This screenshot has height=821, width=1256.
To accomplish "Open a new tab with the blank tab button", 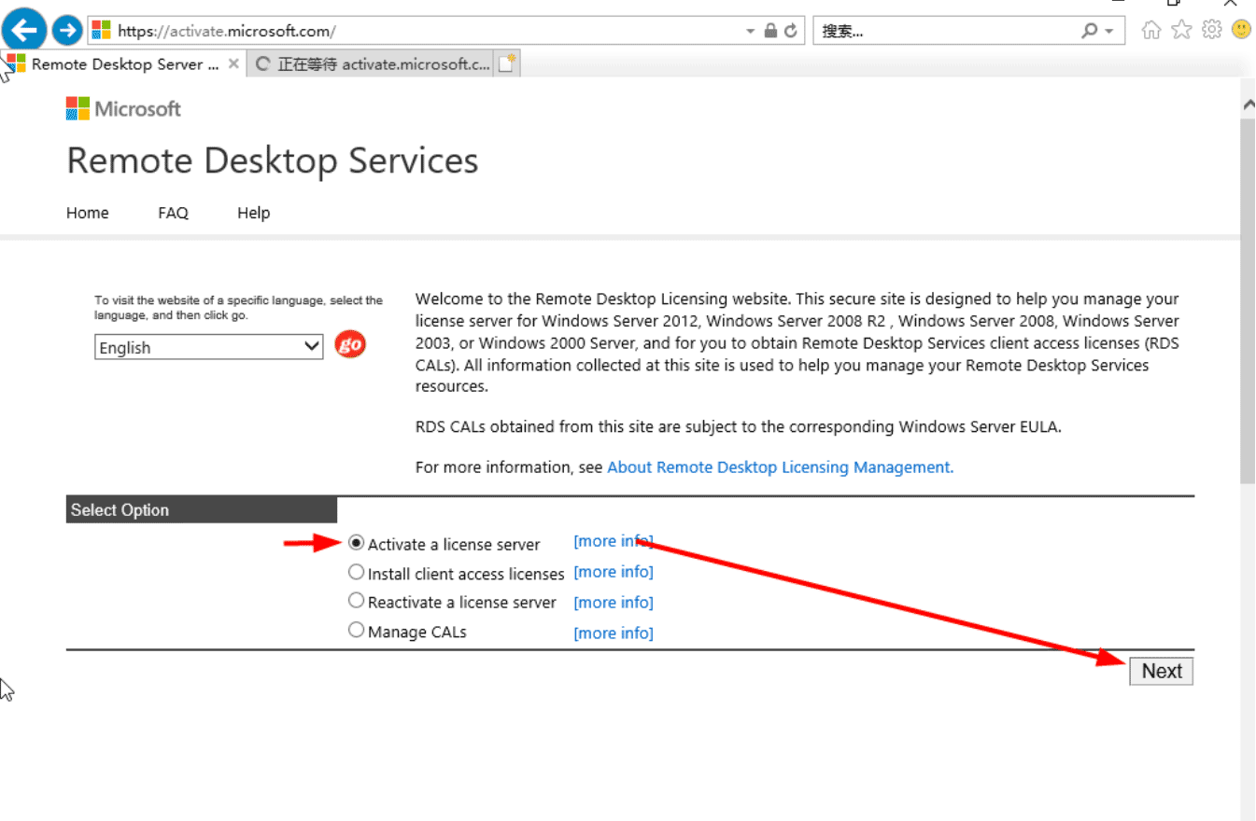I will (x=507, y=63).
